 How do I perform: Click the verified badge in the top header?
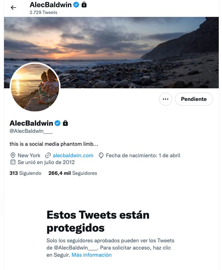76,5
